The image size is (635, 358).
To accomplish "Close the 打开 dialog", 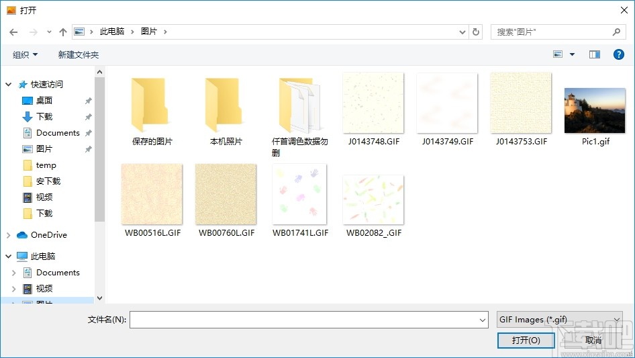I will [x=624, y=10].
